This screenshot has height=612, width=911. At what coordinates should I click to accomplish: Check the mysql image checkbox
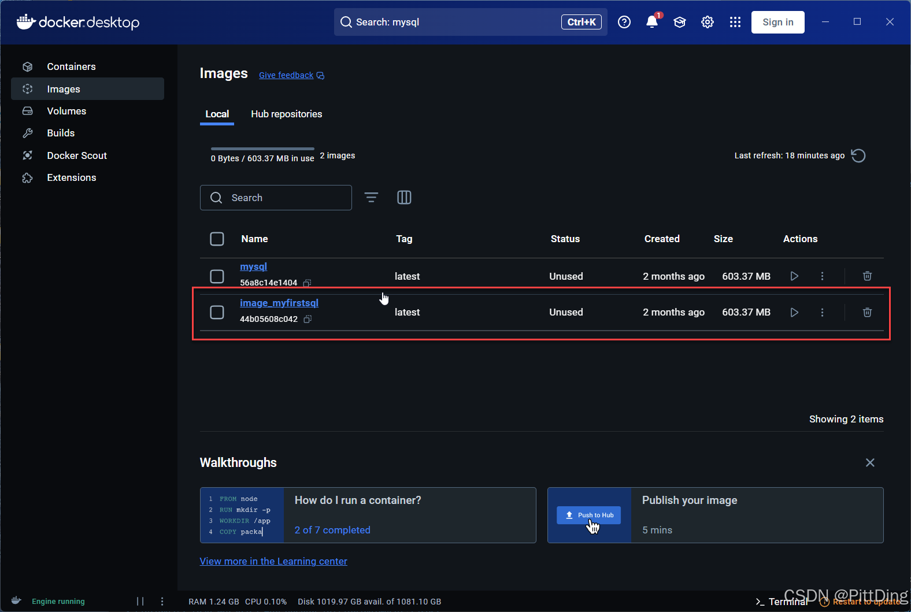pyautogui.click(x=217, y=276)
